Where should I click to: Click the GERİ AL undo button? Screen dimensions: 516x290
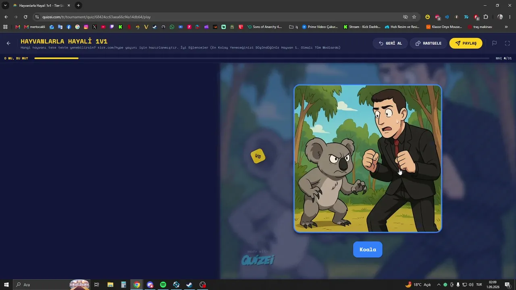(x=390, y=43)
